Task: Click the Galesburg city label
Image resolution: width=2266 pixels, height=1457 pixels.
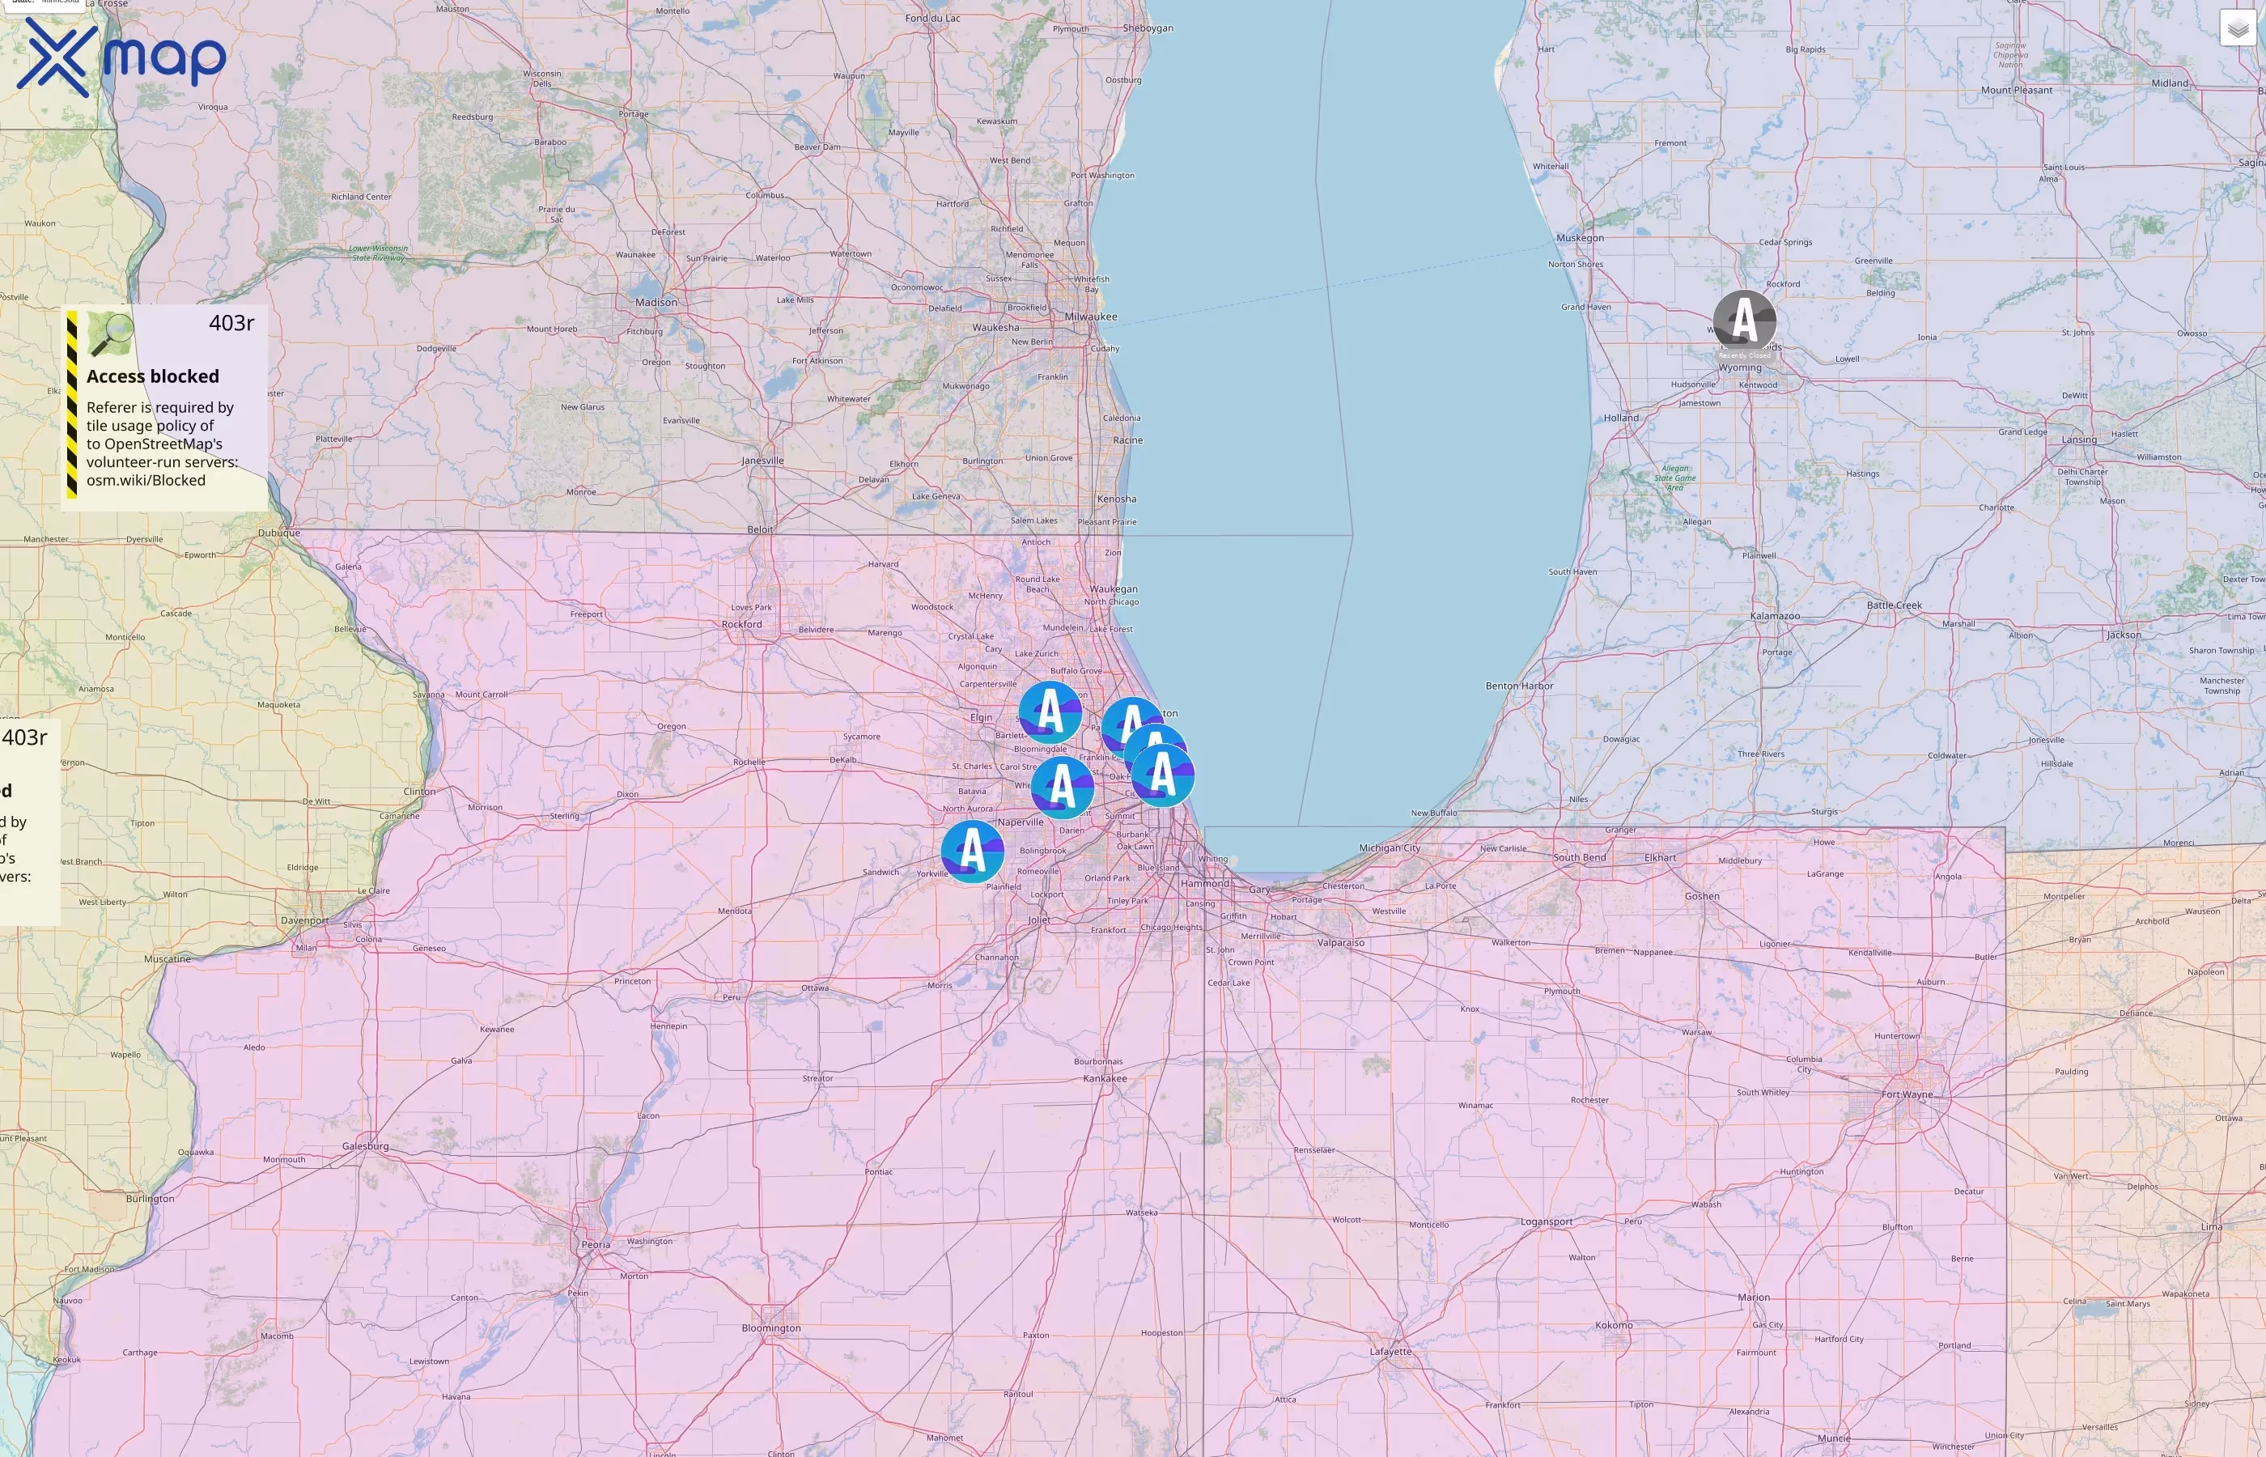Action: pos(365,1145)
